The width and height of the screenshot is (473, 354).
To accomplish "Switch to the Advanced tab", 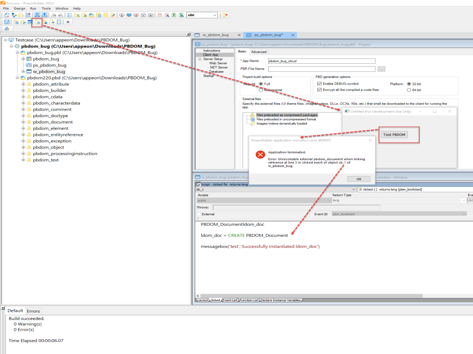I will [x=259, y=52].
